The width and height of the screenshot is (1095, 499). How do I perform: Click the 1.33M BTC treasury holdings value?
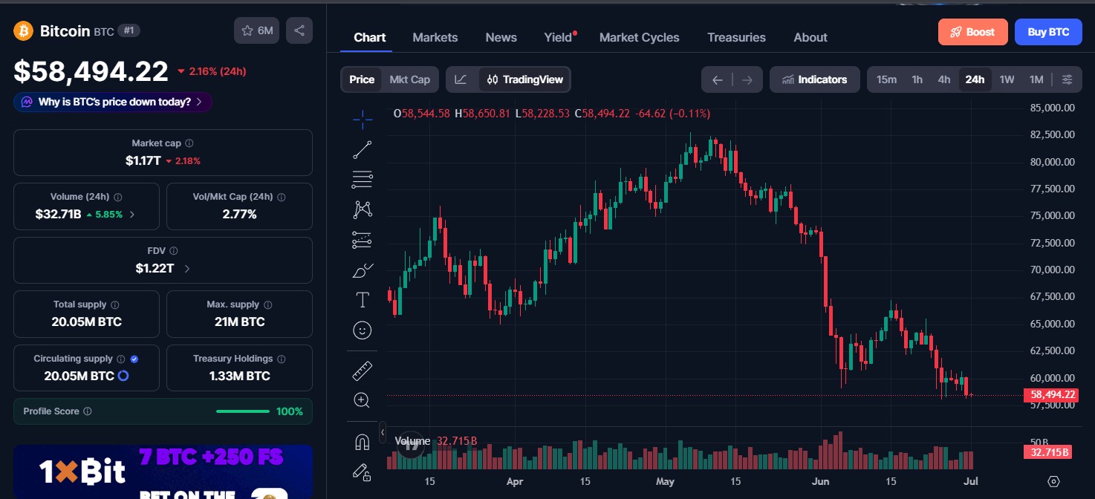[x=239, y=376]
